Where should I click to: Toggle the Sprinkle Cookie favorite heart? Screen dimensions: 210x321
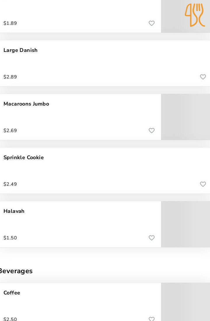click(203, 184)
